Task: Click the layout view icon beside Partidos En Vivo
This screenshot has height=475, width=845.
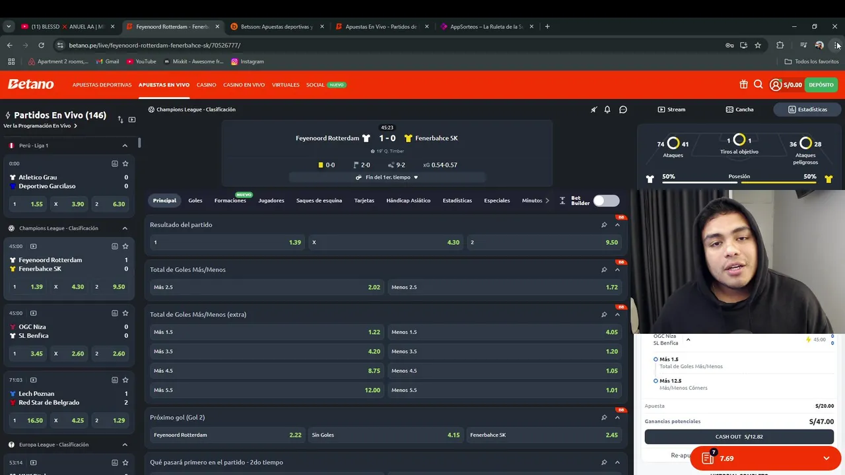Action: pos(132,119)
